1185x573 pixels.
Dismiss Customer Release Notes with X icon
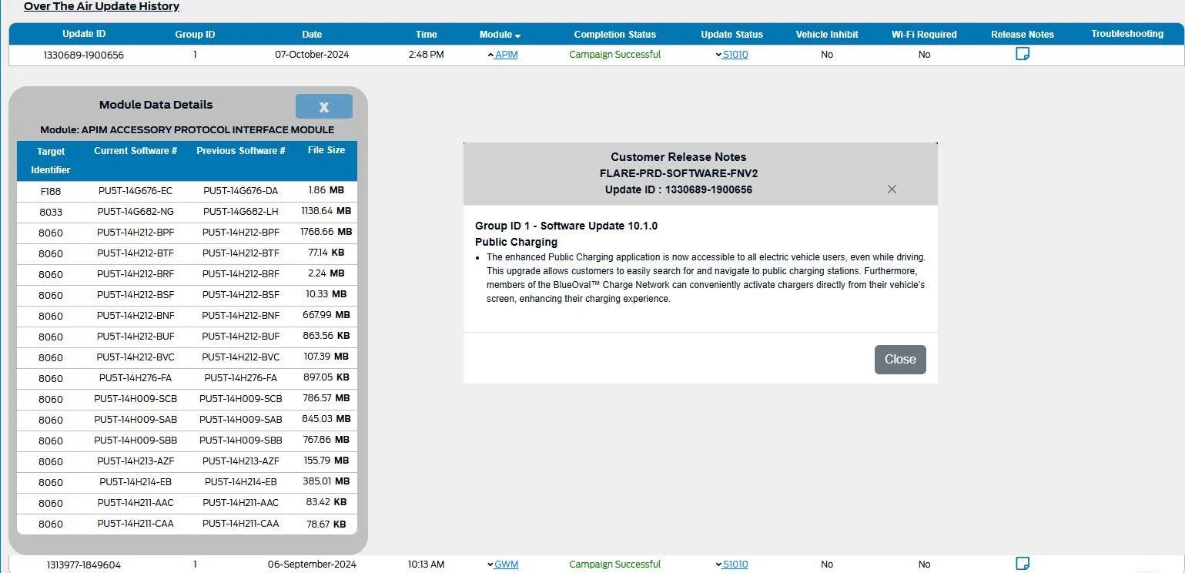pos(892,189)
